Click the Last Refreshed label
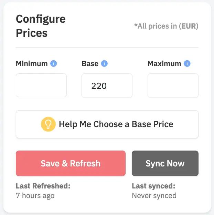The image size is (214, 215). (x=43, y=186)
